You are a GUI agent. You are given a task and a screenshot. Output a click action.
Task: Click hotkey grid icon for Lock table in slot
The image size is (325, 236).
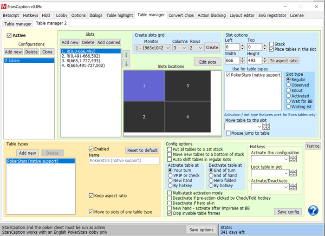coord(292,173)
